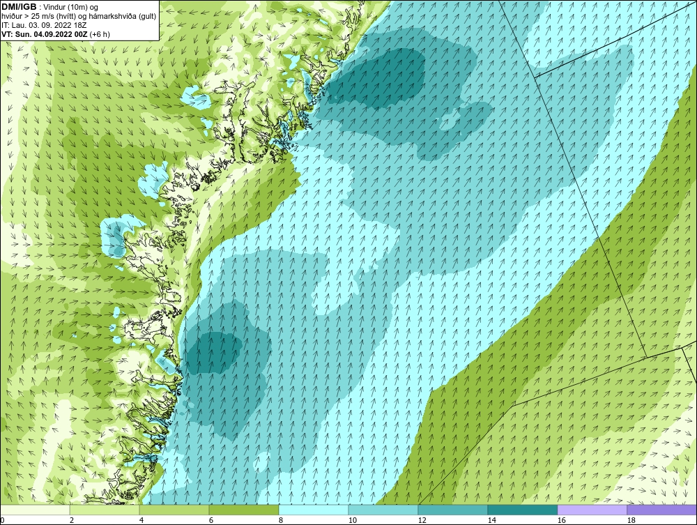
Task: Click the legend tick label '8'
Action: 280,520
